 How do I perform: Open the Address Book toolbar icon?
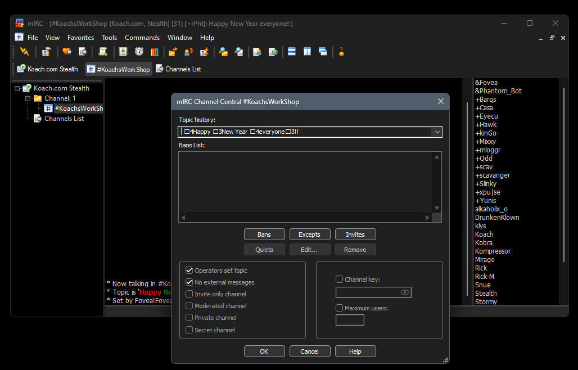123,52
